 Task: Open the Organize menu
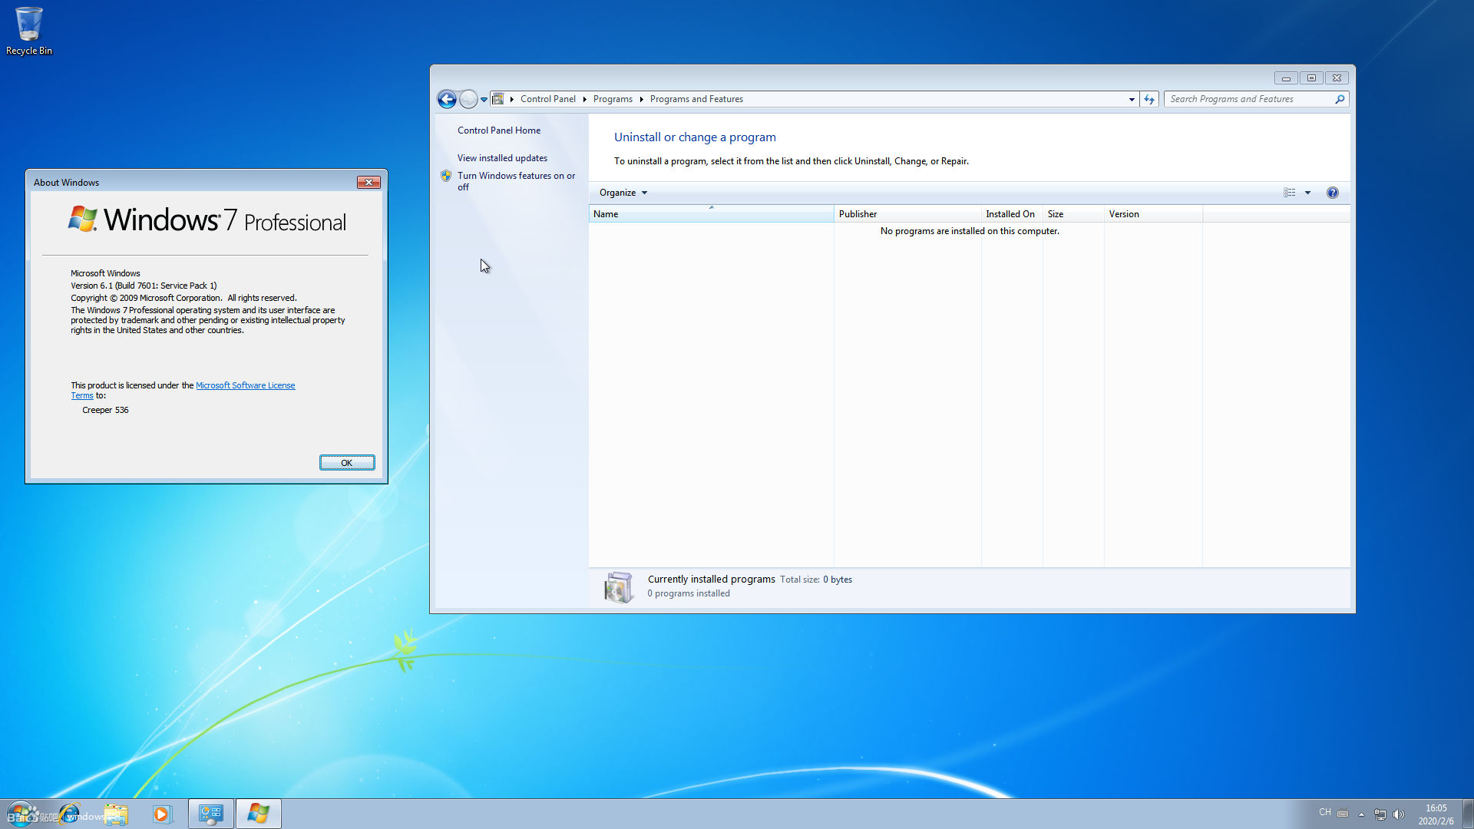point(623,193)
